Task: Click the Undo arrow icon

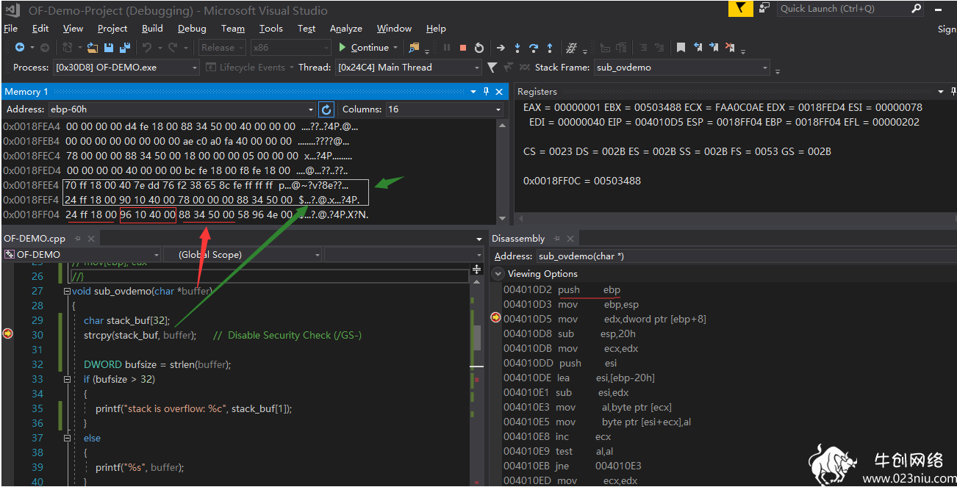Action: point(147,48)
